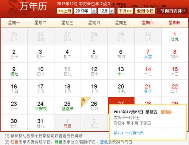Select December 15 十三 cell
This screenshot has height=145, width=189.
[x=175, y=71]
